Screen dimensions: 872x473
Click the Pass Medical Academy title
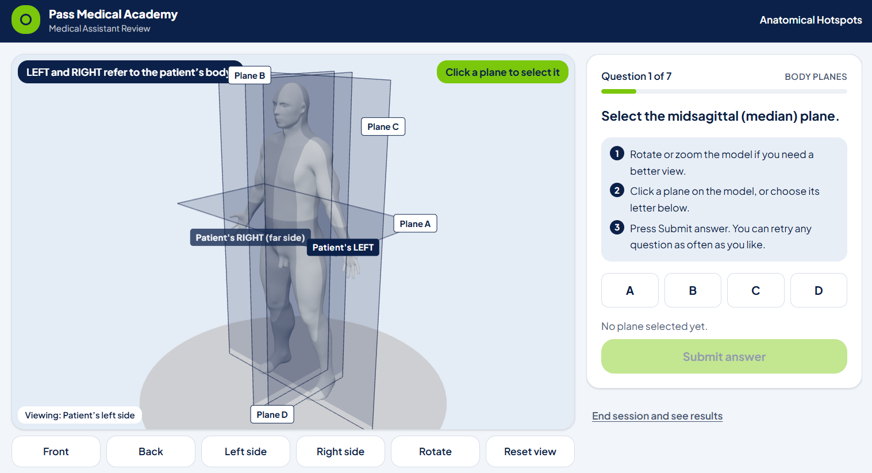click(113, 14)
